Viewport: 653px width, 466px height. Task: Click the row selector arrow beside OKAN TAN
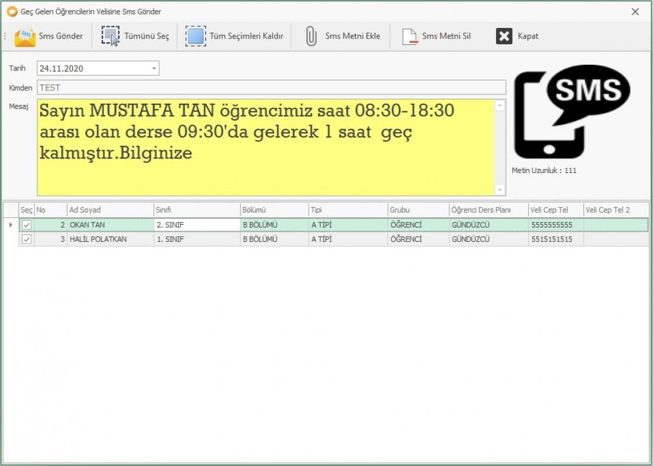pos(11,224)
